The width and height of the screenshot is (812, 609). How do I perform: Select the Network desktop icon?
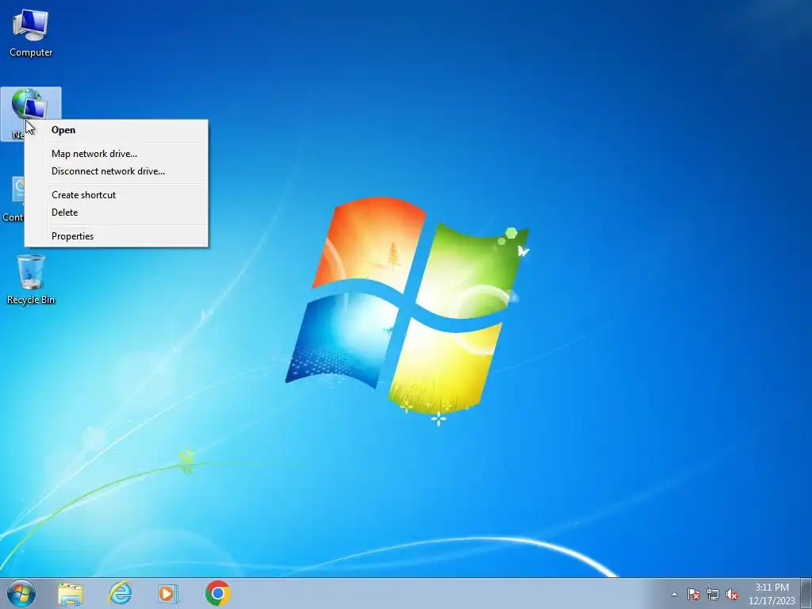pyautogui.click(x=31, y=114)
